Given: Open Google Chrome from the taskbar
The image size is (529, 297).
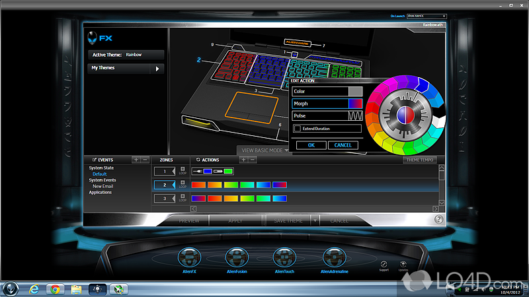Looking at the screenshot, I should click(55, 289).
